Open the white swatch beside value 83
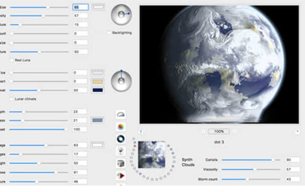Screen dimensions: 305x192 click(97, 145)
